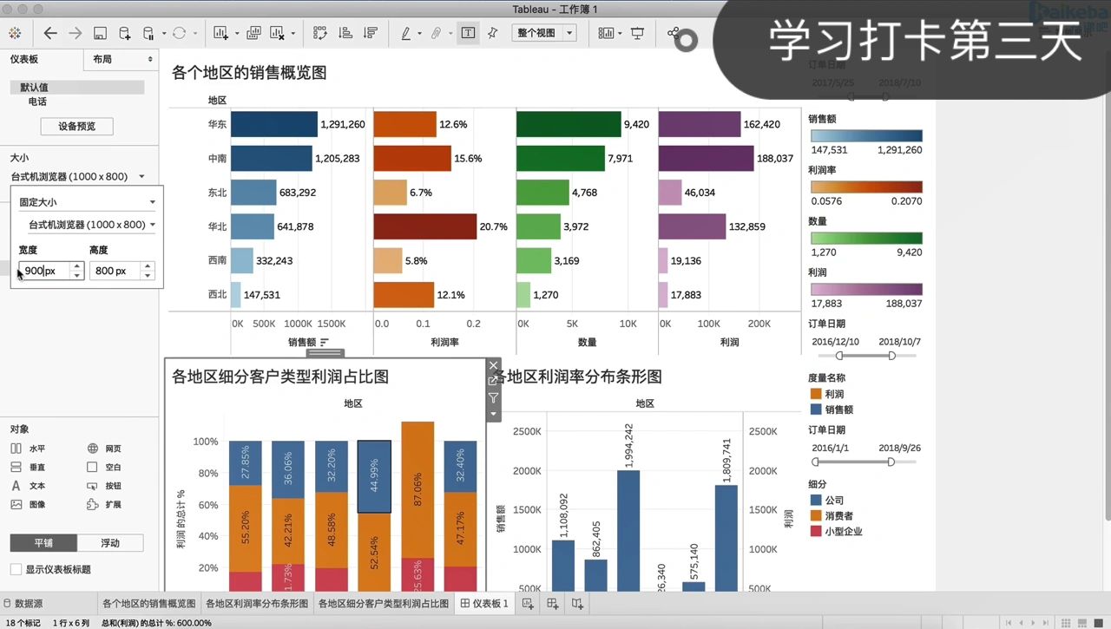Screen dimensions: 1111x629
Task: Select the 网页 web page object
Action: 104,449
